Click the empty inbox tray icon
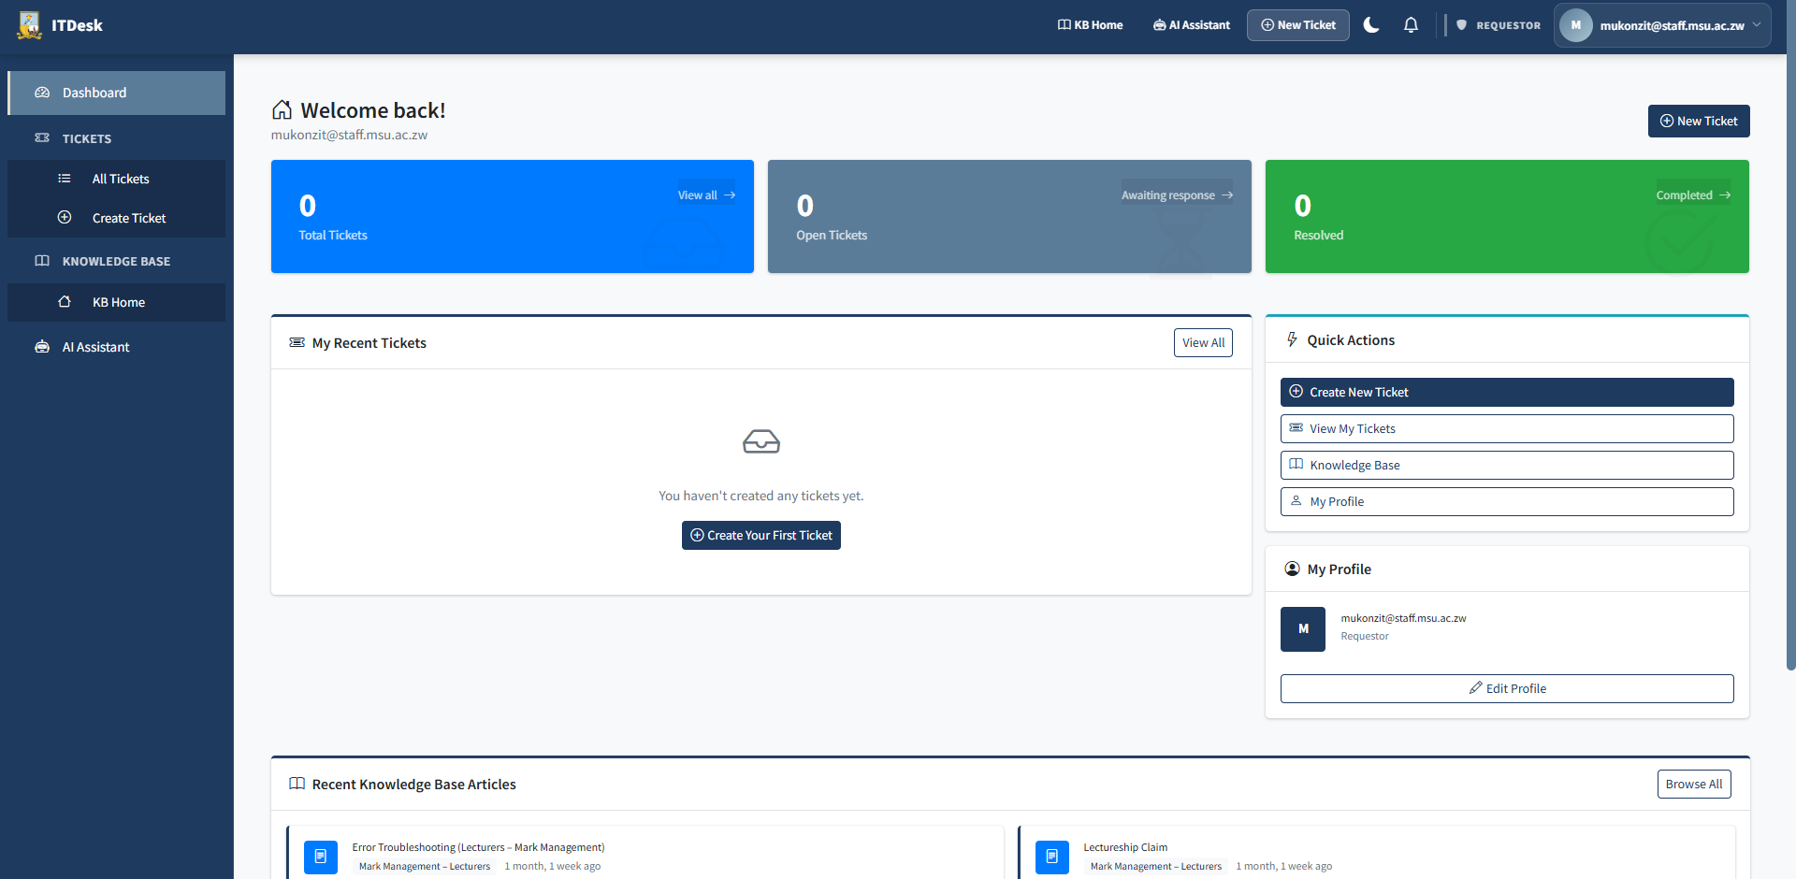Screen dimensions: 1796x879 click(761, 441)
